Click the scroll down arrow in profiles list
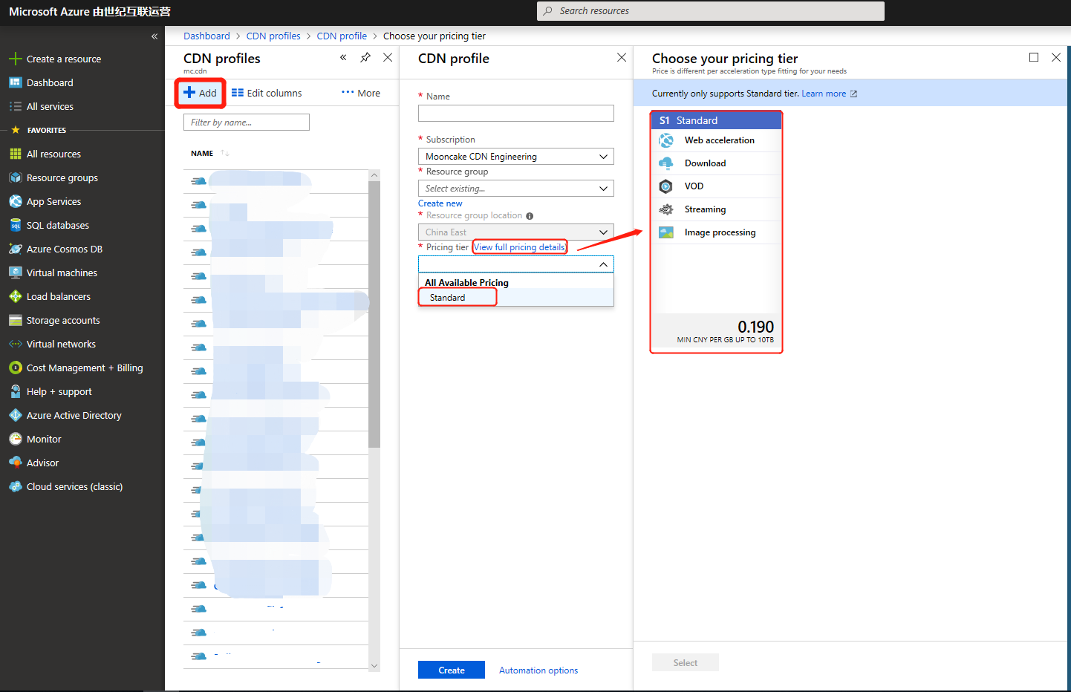Screen dimensions: 1071x692 pos(374,666)
